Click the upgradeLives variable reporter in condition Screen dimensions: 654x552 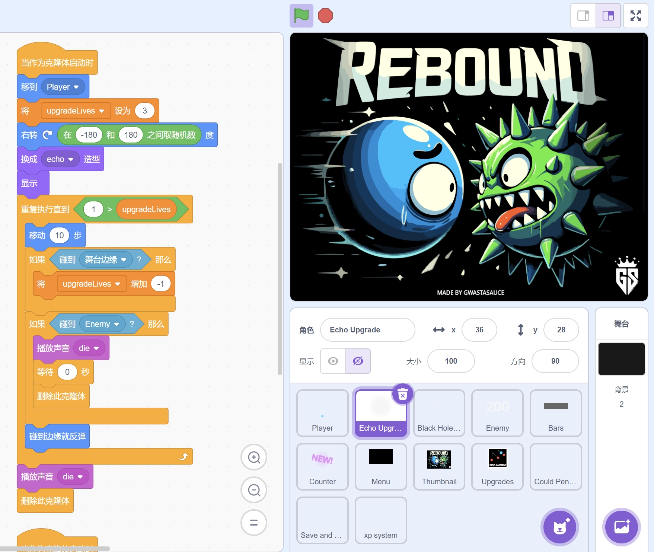146,209
